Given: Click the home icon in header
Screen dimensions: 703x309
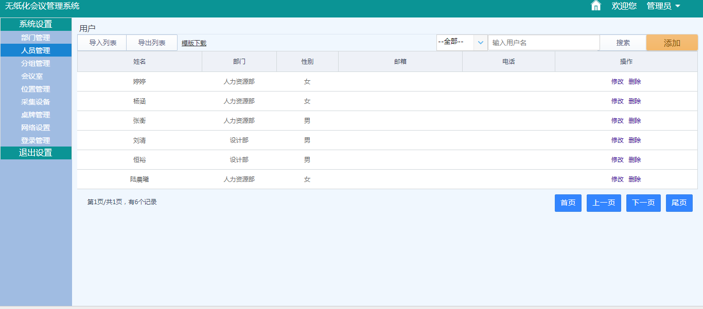Looking at the screenshot, I should coord(595,6).
